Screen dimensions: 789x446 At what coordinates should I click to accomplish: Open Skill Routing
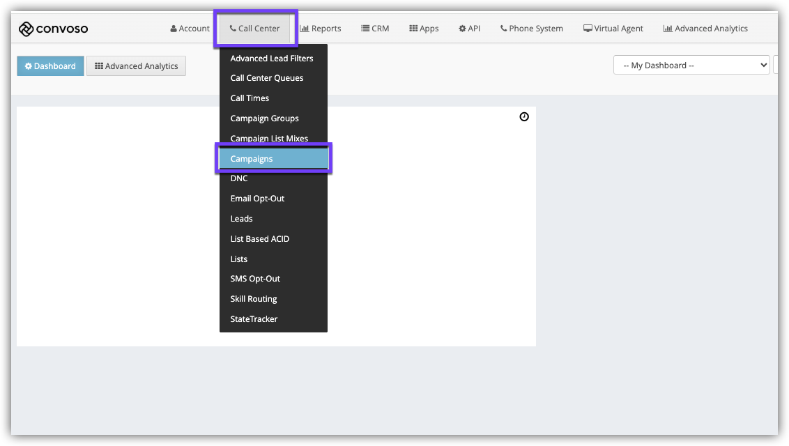273,299
